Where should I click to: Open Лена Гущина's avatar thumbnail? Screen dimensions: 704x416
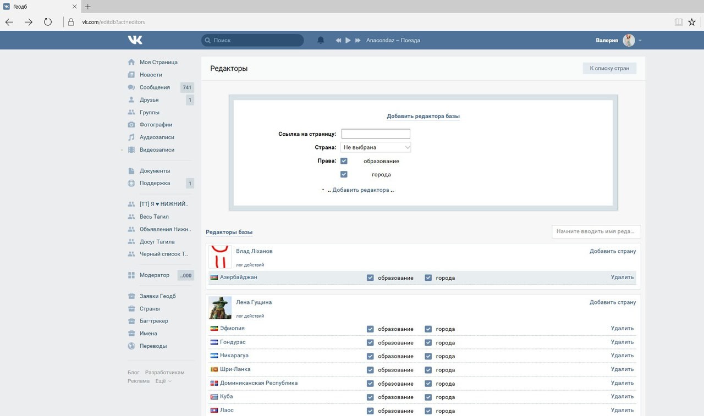tap(220, 308)
